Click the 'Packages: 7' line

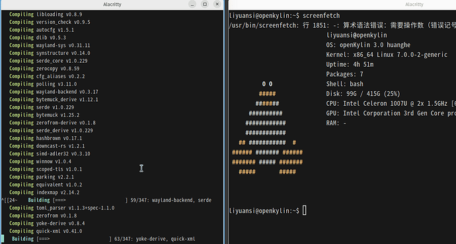tap(344, 74)
